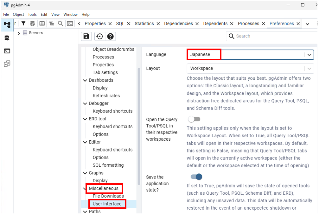
Task: Switch to the Dependents tab
Action: 215,24
